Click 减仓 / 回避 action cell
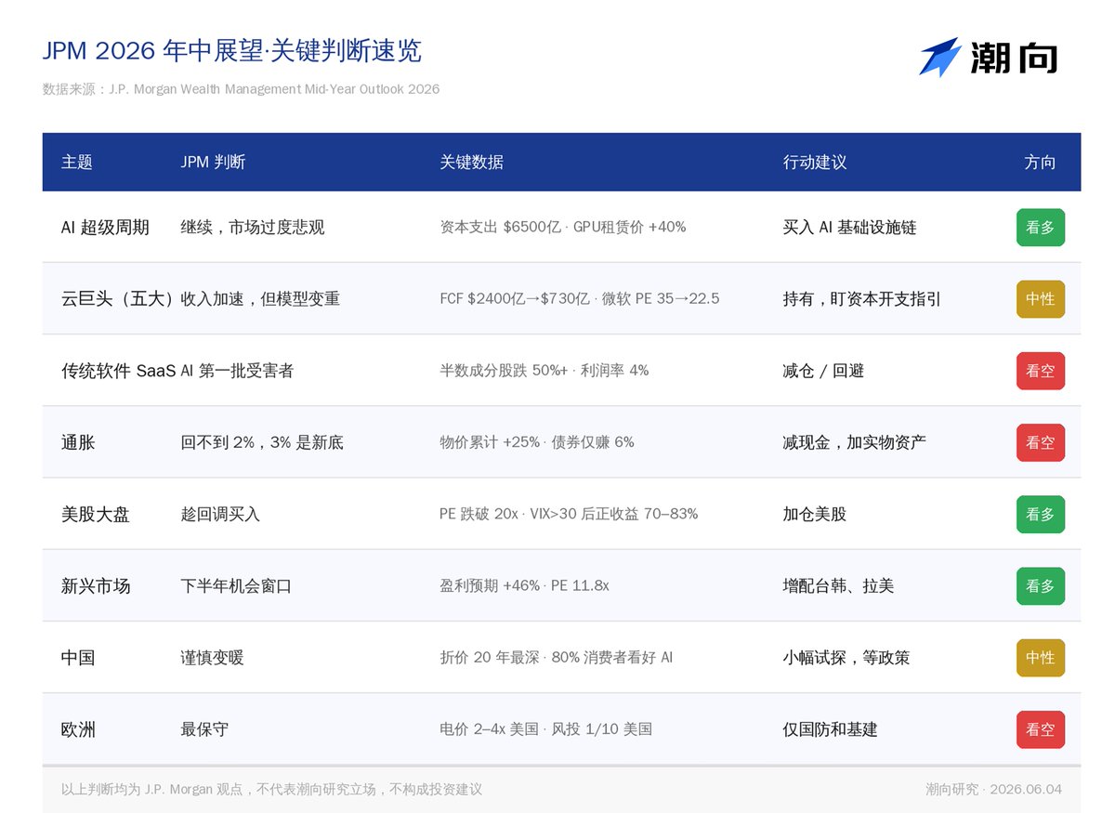The image size is (1115, 813). click(823, 371)
